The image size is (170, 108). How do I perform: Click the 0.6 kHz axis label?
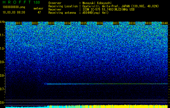click(x=2, y=103)
